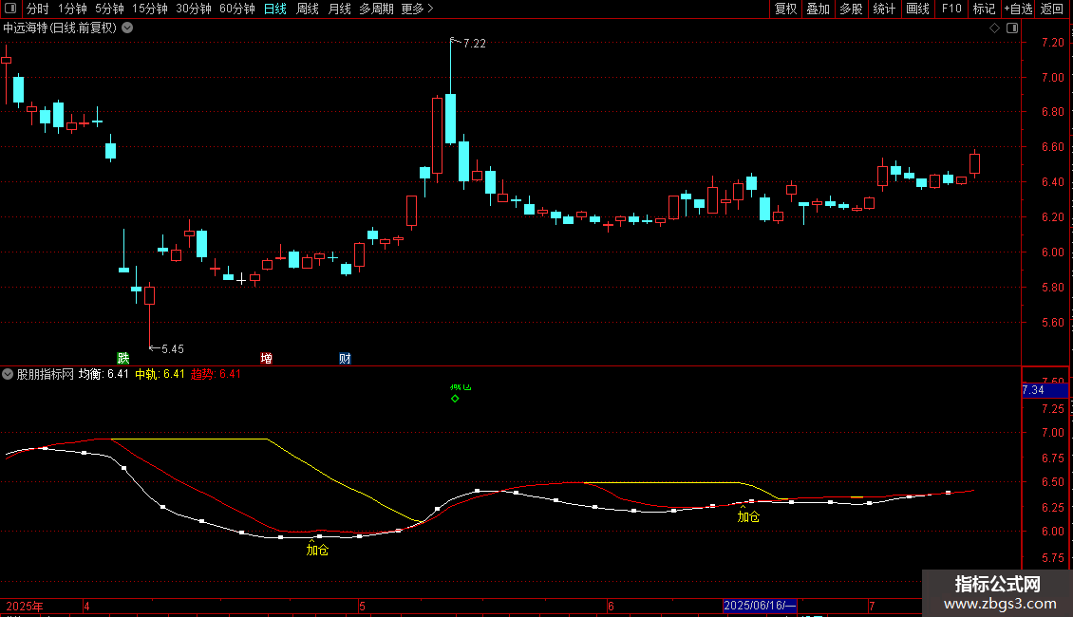Click the 2025/06/16 date marker
The height and width of the screenshot is (617, 1073).
[x=760, y=606]
